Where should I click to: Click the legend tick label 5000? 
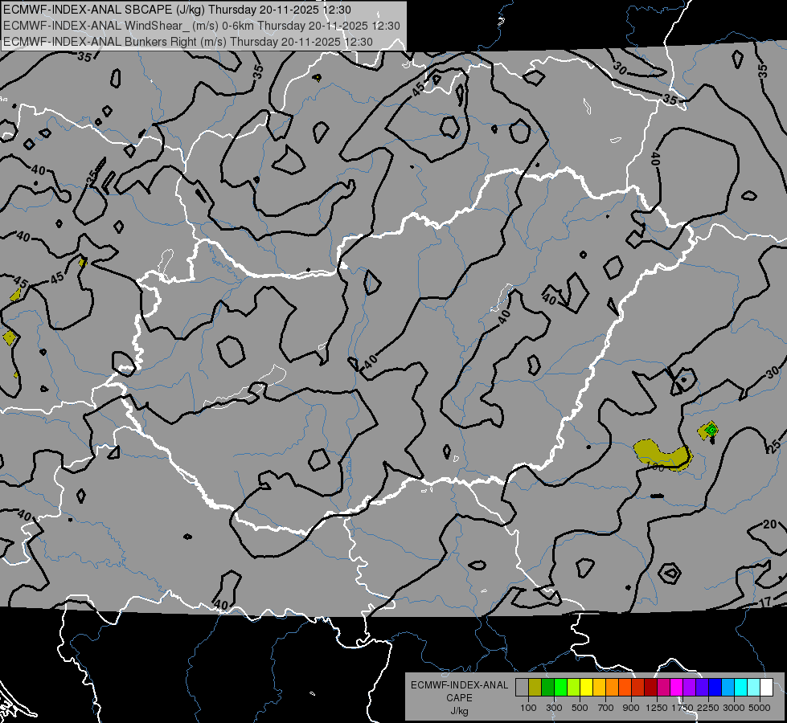click(x=760, y=708)
